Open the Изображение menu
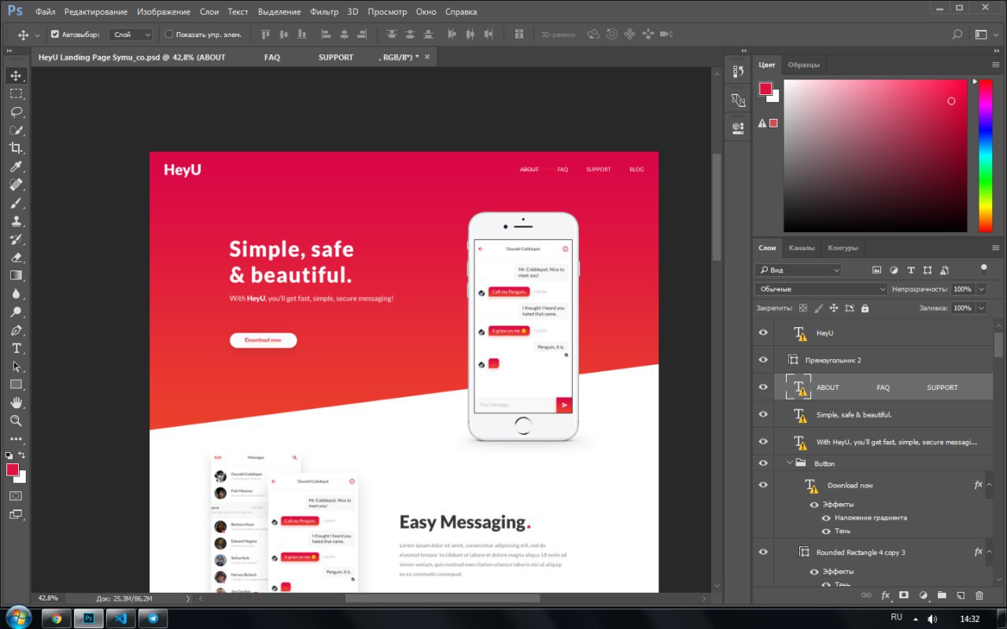Screen dimensions: 1007x629 pos(164,12)
